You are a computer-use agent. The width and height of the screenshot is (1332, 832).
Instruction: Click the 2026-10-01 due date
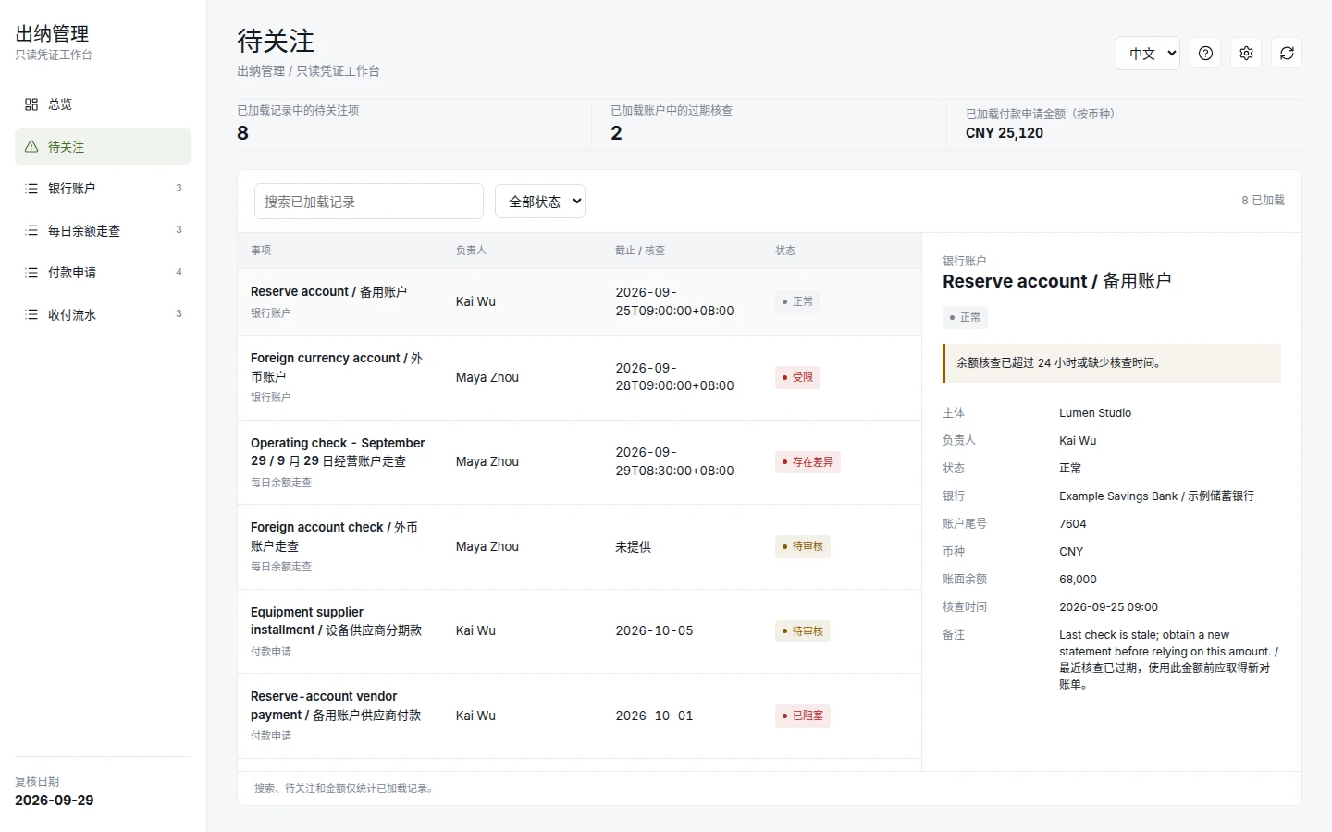[654, 716]
